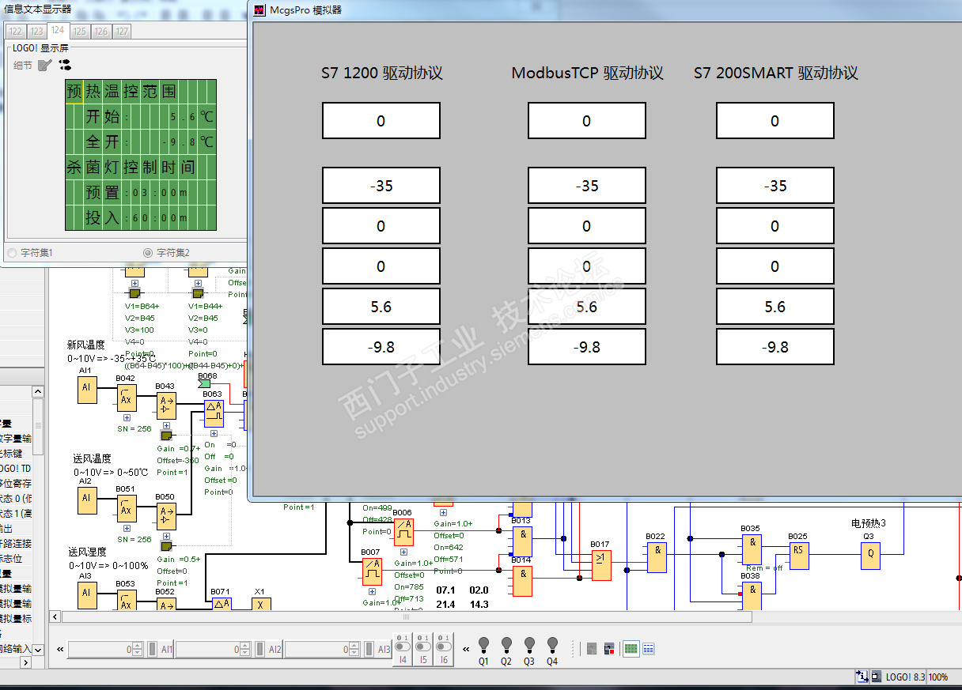
Task: Expand the plus box under B051
Action: tap(127, 528)
